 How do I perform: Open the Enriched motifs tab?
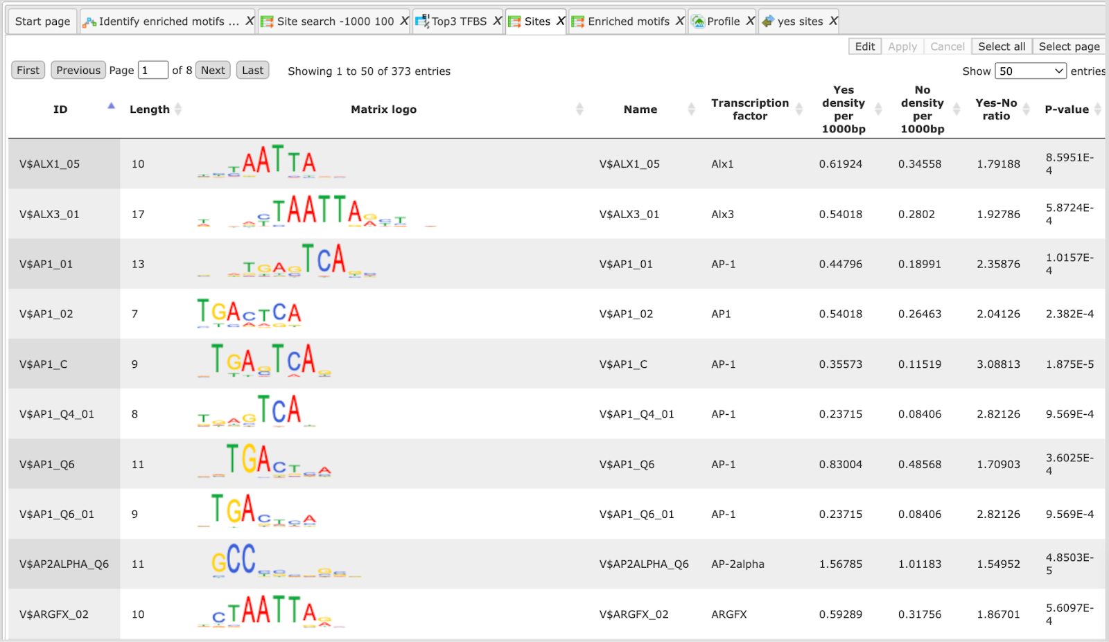[x=629, y=21]
